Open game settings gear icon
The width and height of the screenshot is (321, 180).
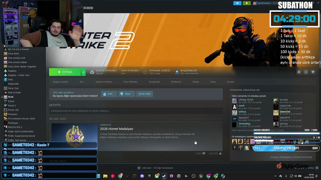[x=299, y=72]
